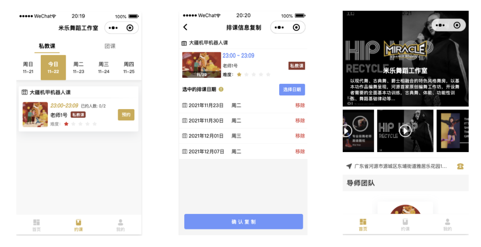Remove the 2021年12月07日 schedule date
This screenshot has width=481, height=247.
[x=300, y=152]
